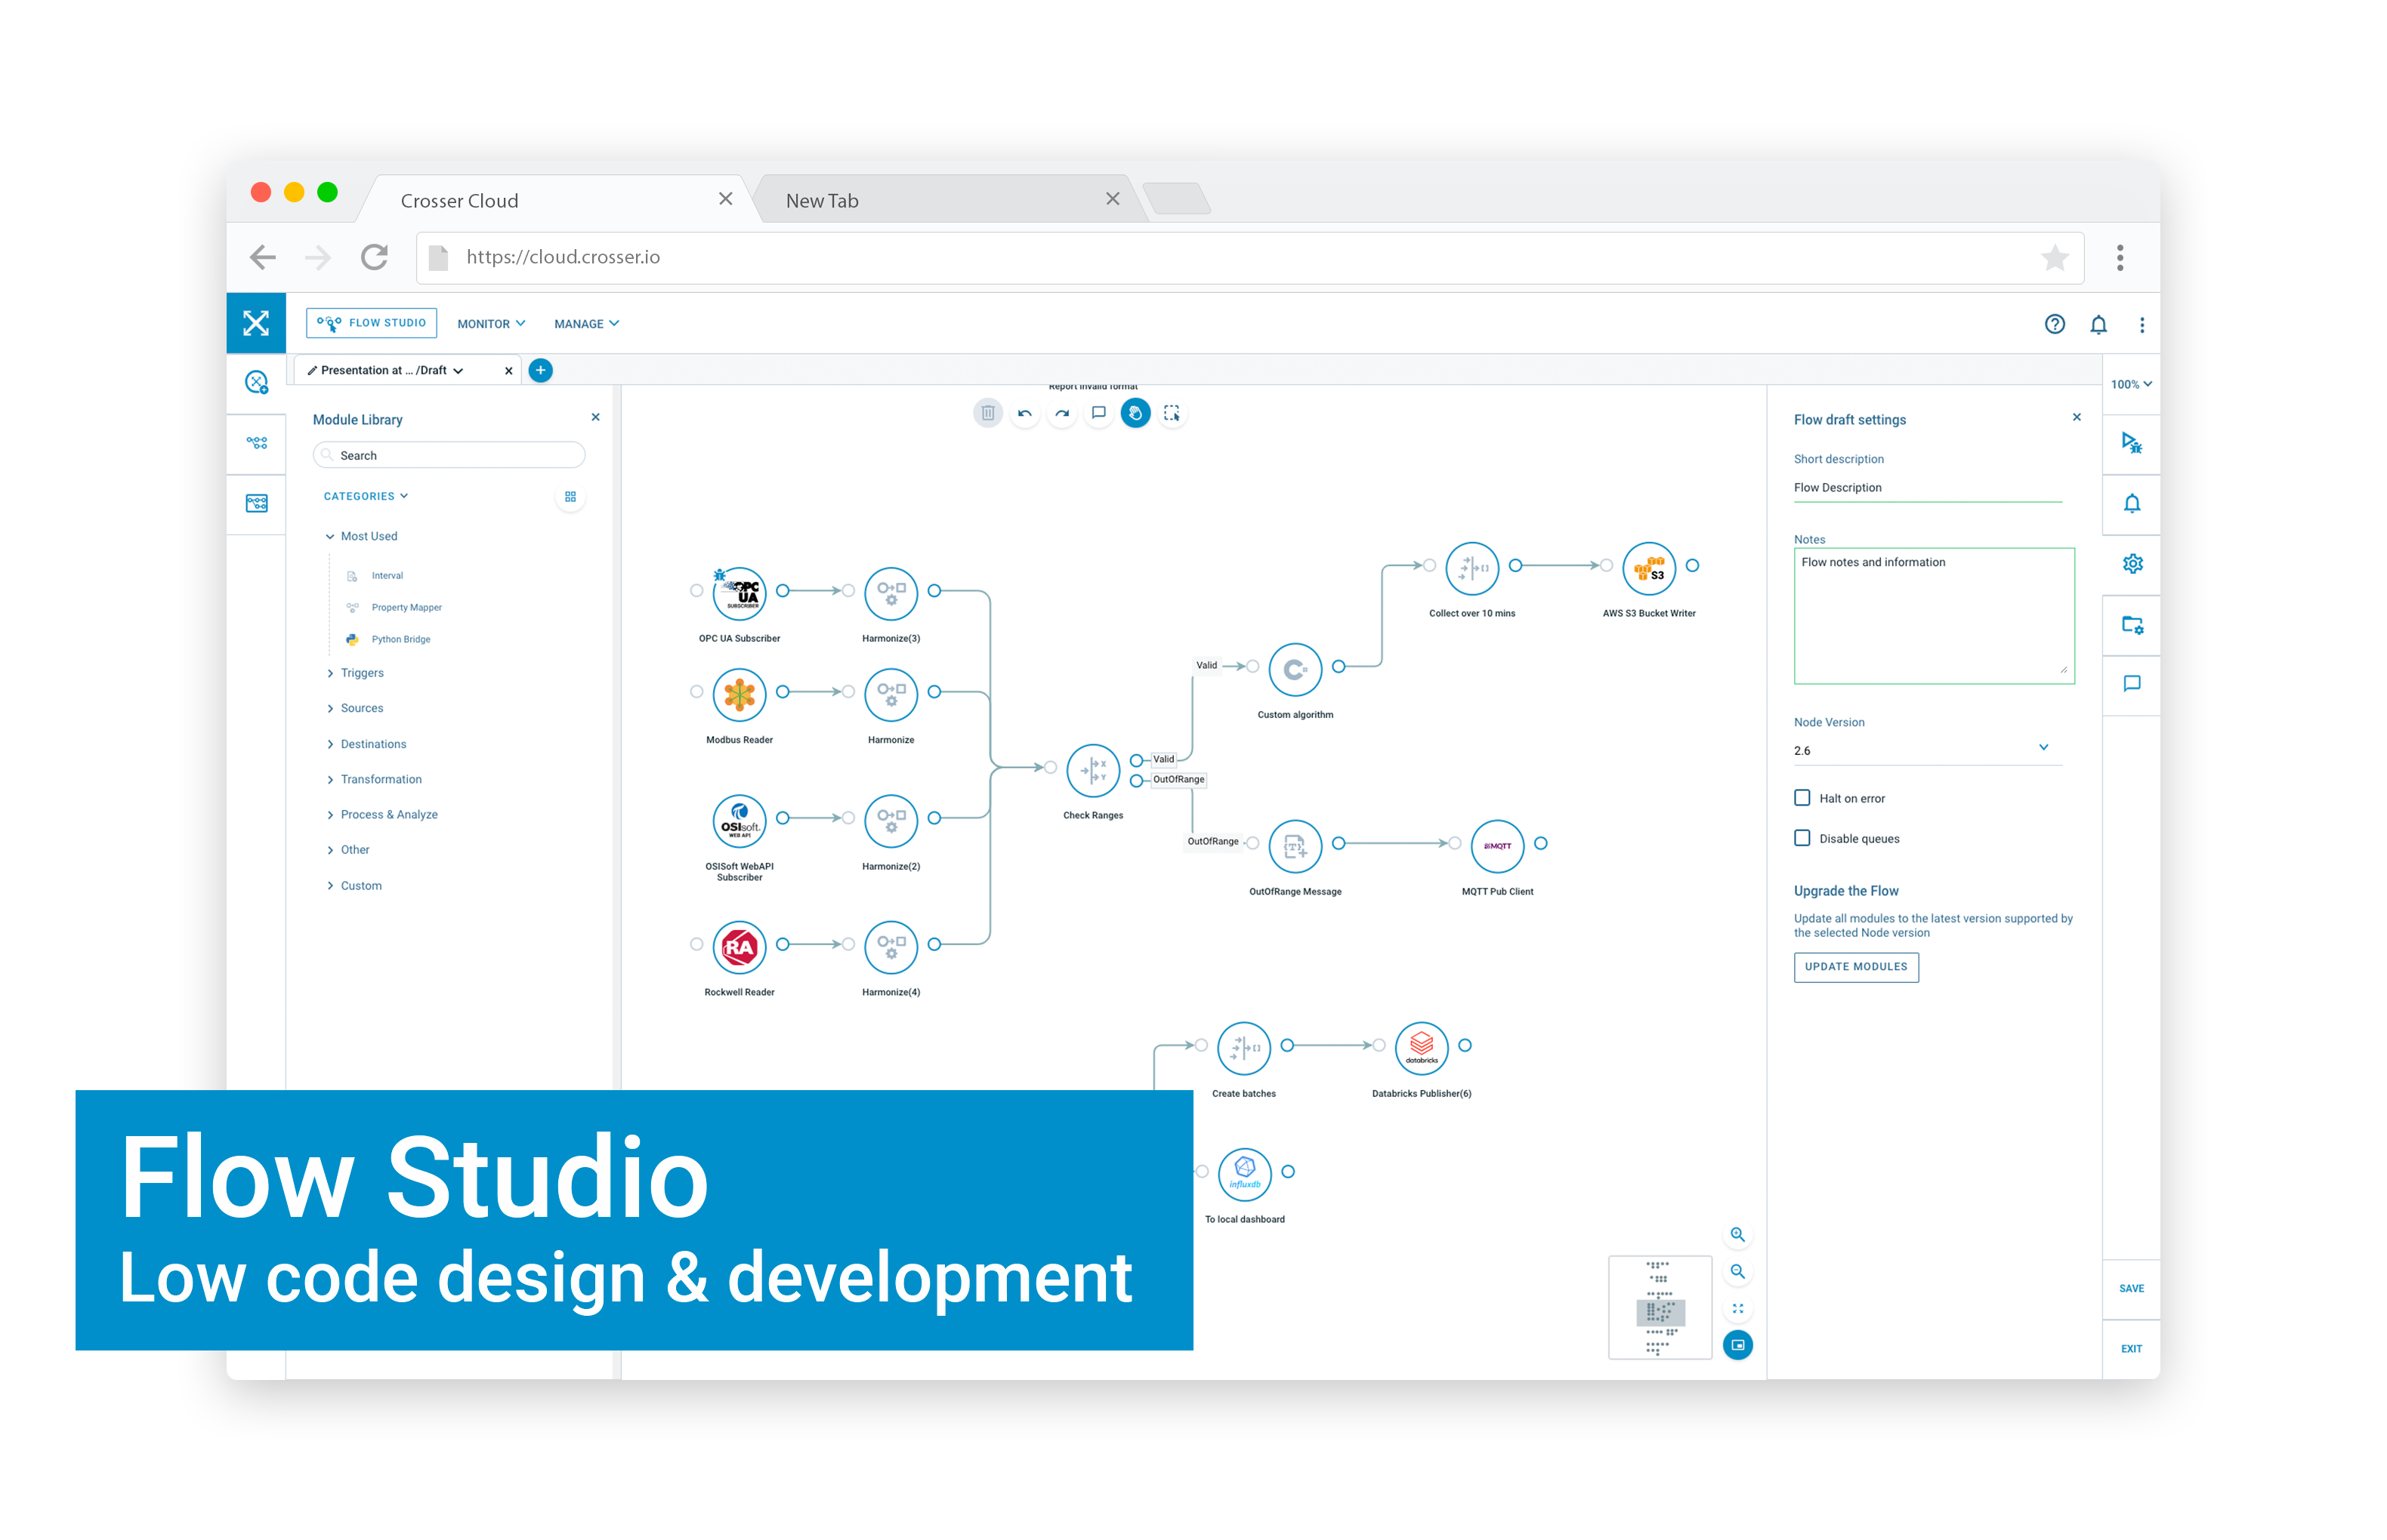The image size is (2387, 1540).
Task: Click the undo arrow above the flow canvas
Action: [1026, 413]
